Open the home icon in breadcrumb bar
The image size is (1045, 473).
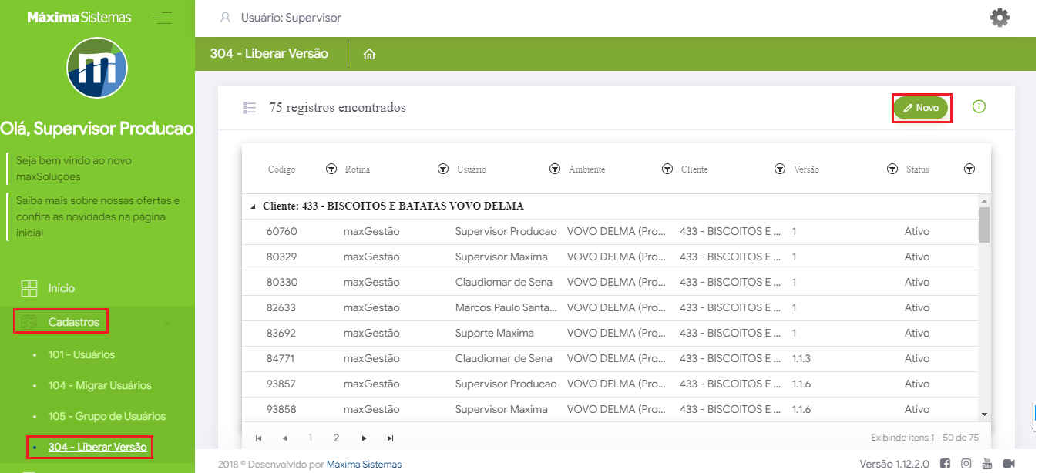[x=369, y=55]
